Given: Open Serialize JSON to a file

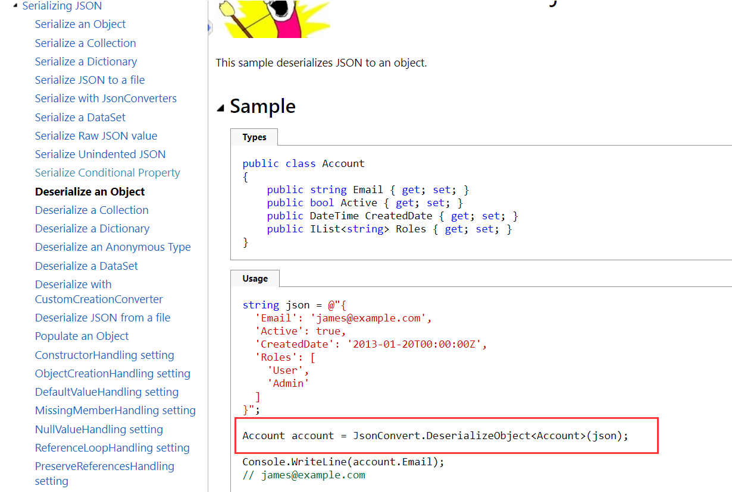Looking at the screenshot, I should tap(90, 80).
